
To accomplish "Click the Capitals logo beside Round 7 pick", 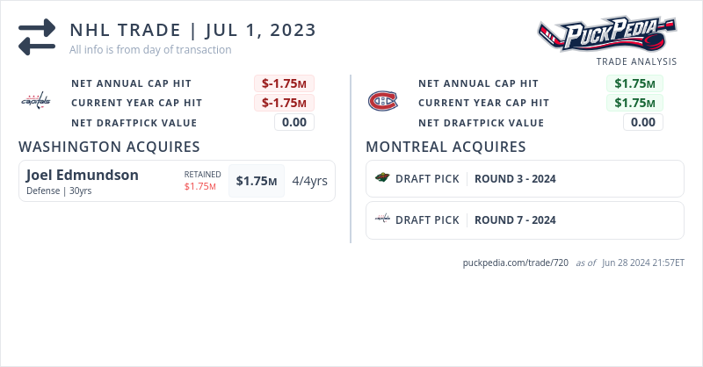I will (382, 219).
